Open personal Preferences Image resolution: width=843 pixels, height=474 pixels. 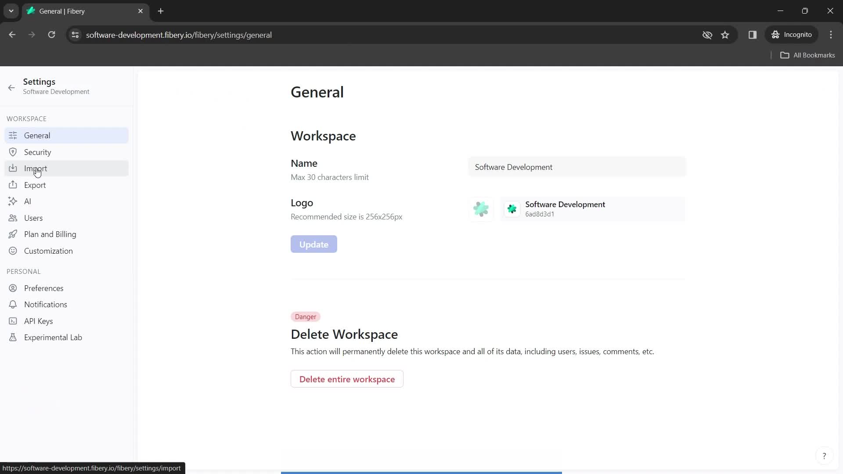(66, 288)
